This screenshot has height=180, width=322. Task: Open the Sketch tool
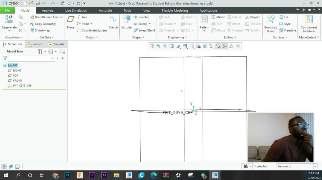pos(113,22)
